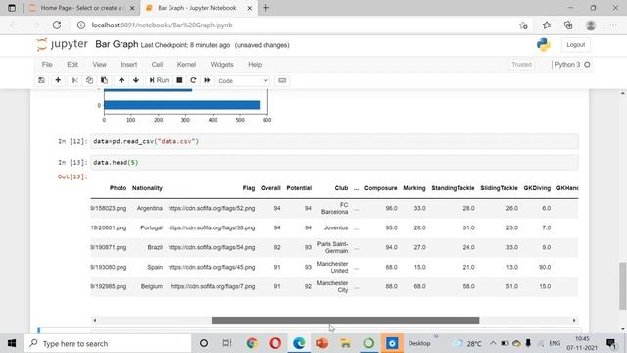Open the File menu

click(x=47, y=65)
